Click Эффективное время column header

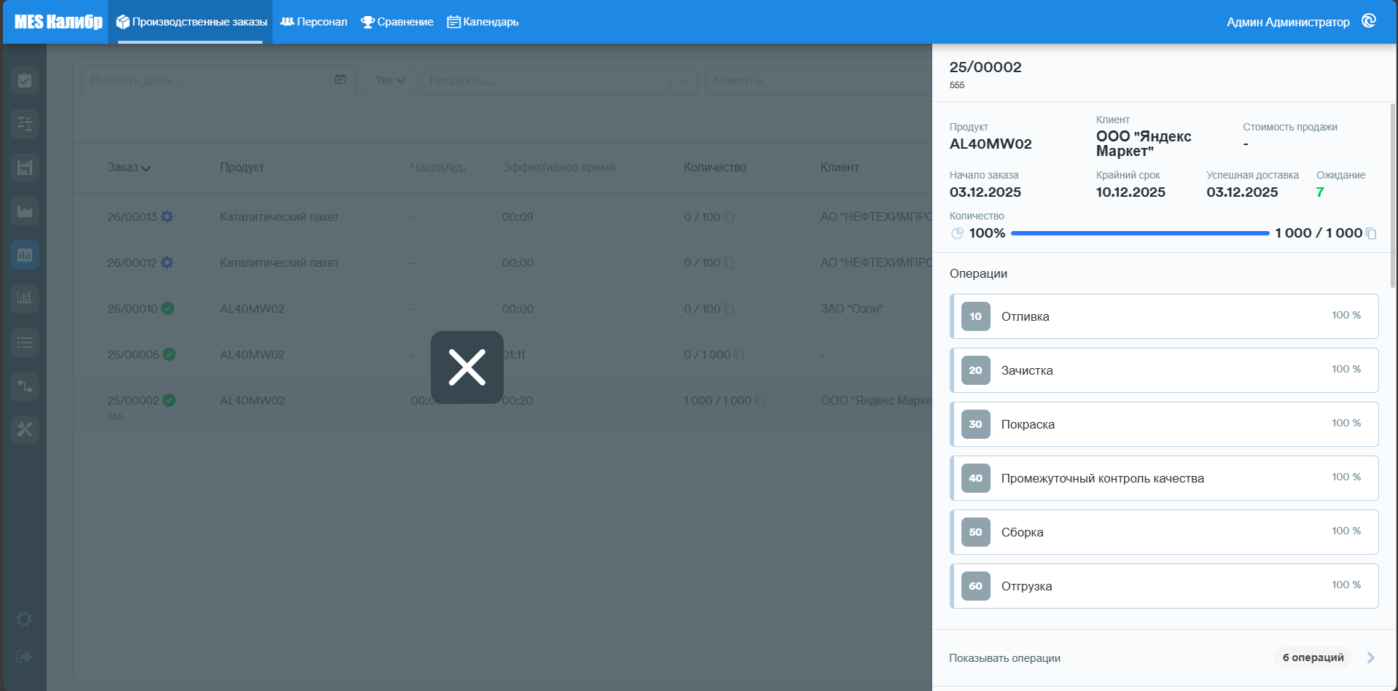558,168
